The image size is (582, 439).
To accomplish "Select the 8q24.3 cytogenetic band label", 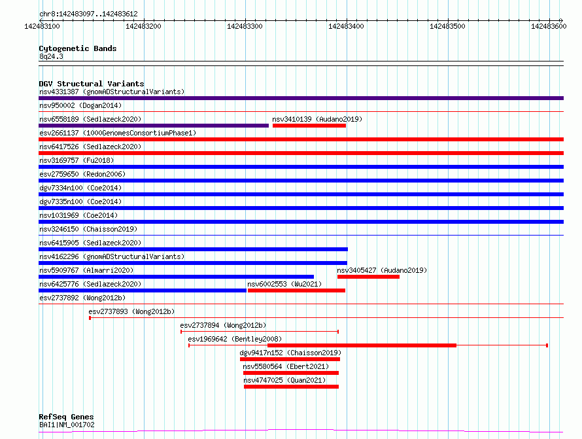I will point(51,56).
